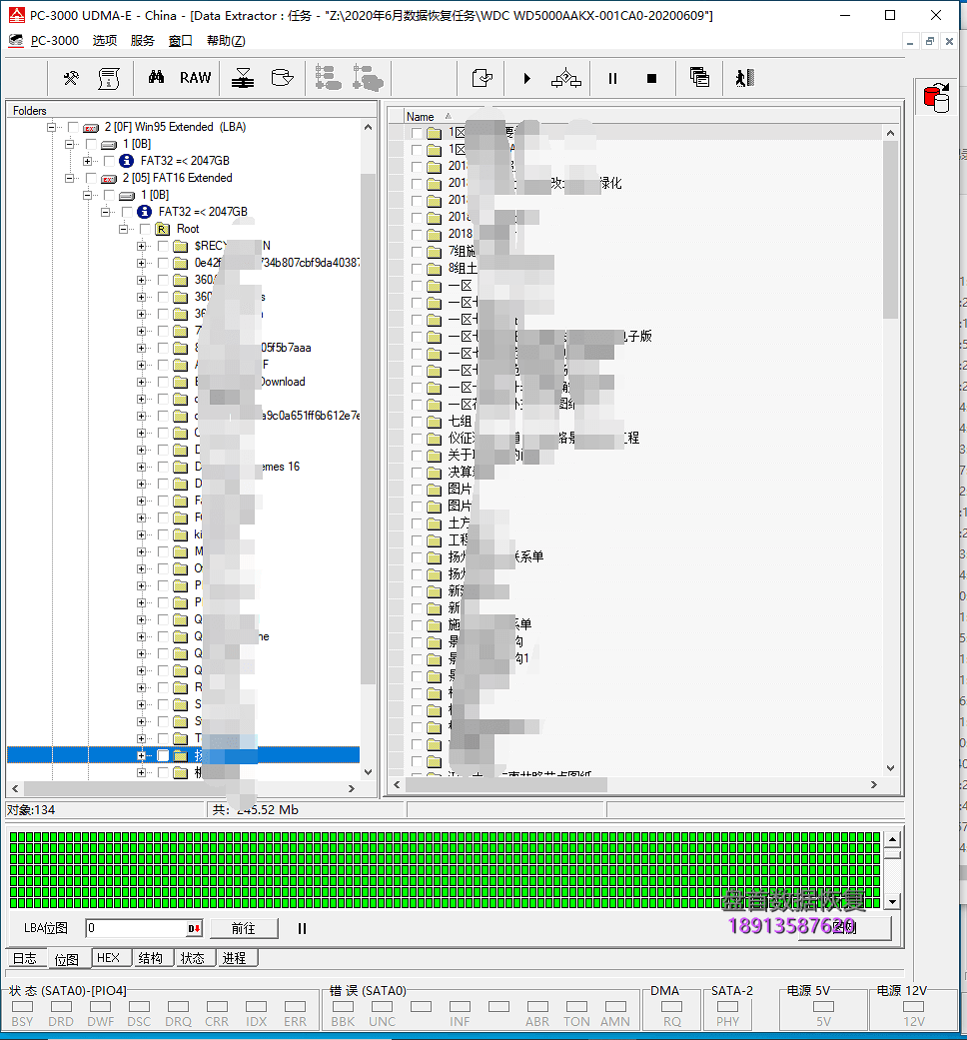Tick the checkbox for 8组土 folder

coord(416,268)
